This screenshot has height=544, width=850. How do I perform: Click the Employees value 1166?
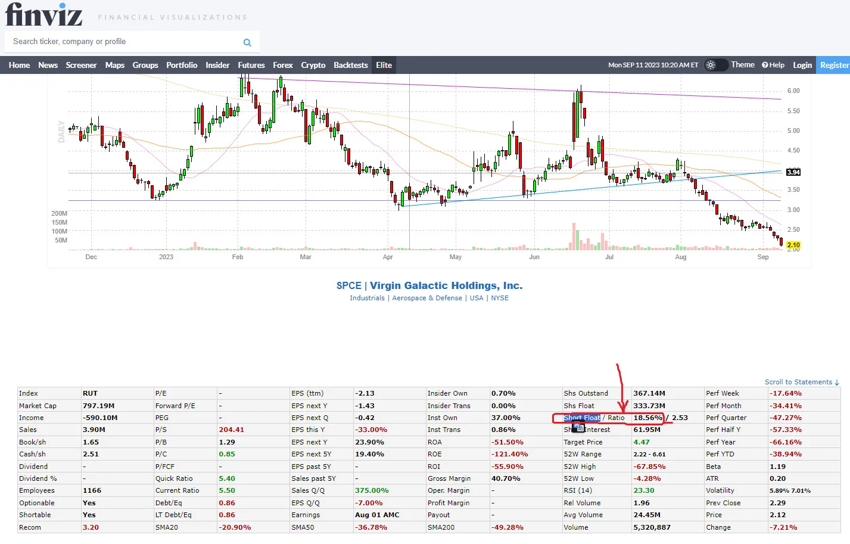[92, 490]
